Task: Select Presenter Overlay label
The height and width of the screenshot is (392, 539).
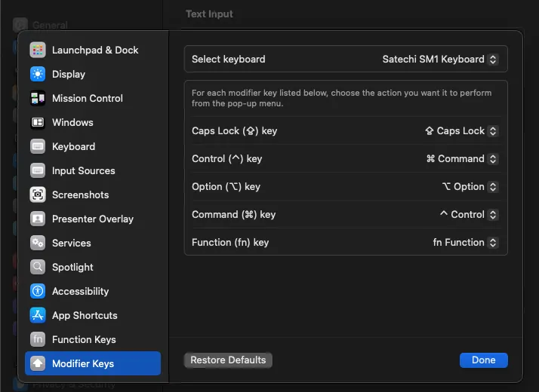Action: (93, 219)
